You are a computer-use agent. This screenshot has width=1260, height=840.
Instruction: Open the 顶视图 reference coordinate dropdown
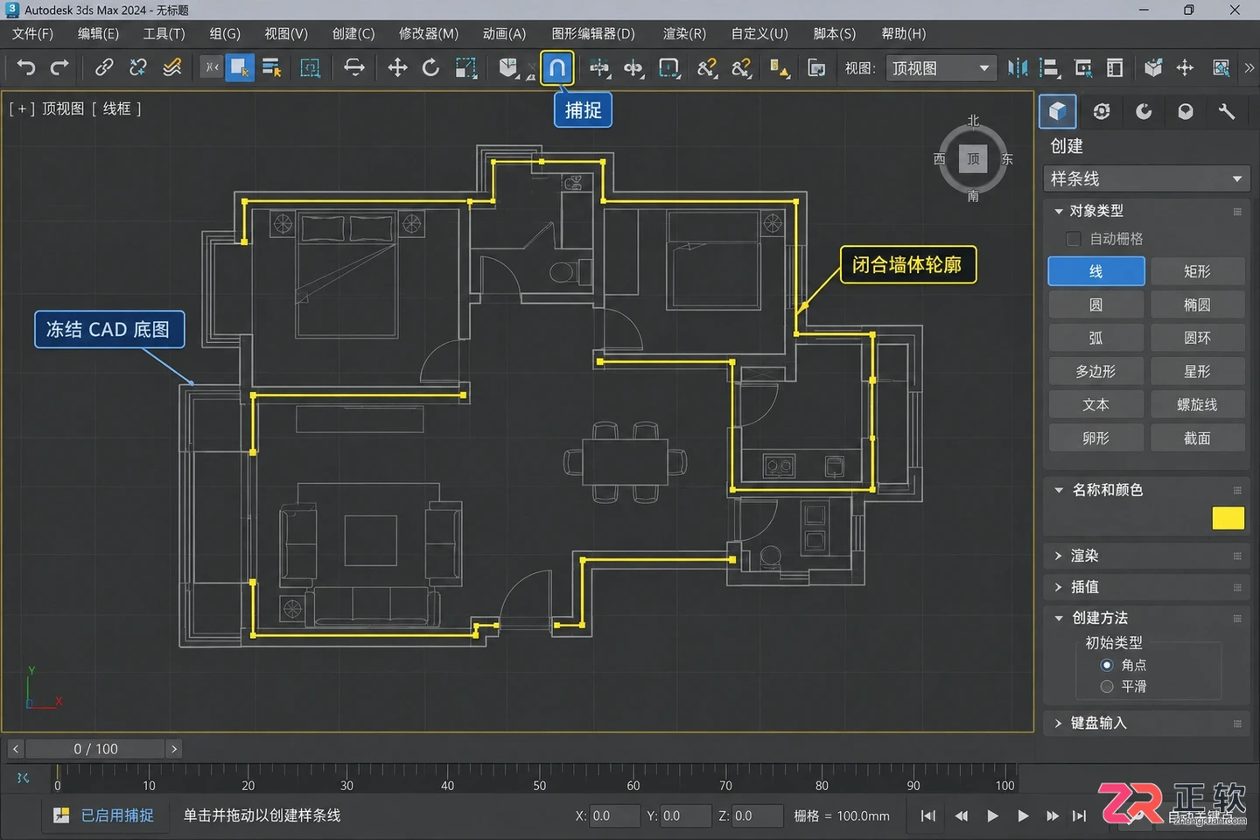[x=941, y=68]
